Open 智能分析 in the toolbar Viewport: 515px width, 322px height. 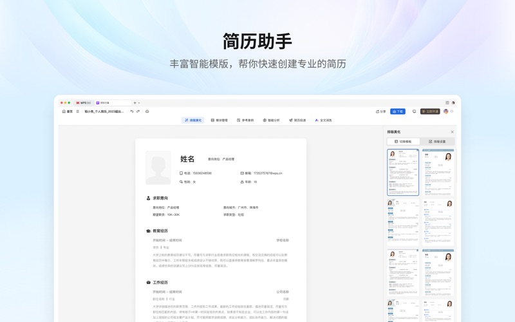click(271, 120)
